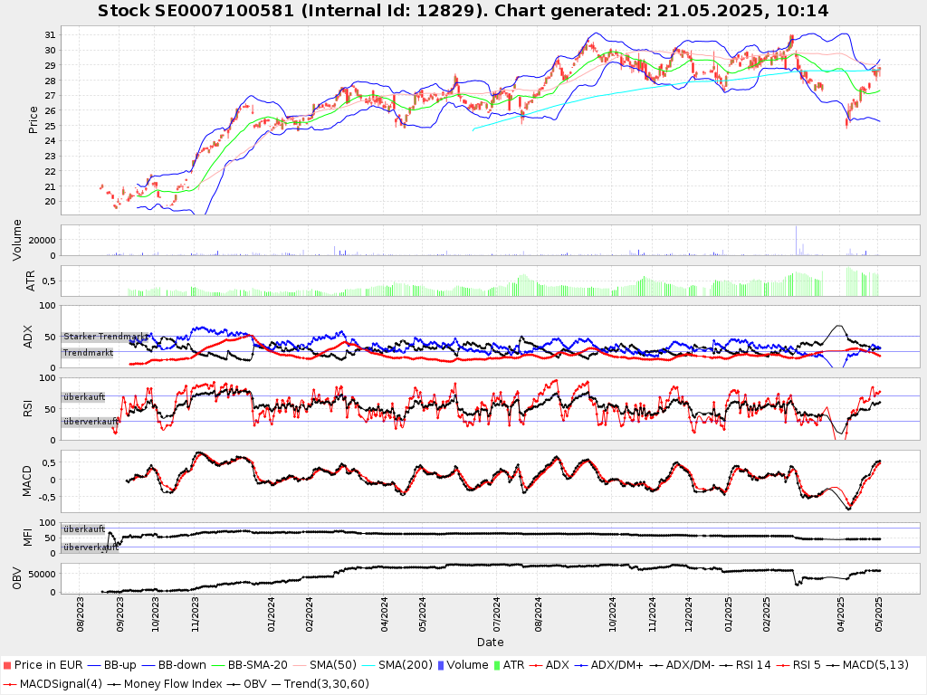Click the 20000 value on the volume axis
The height and width of the screenshot is (695, 927).
(44, 240)
